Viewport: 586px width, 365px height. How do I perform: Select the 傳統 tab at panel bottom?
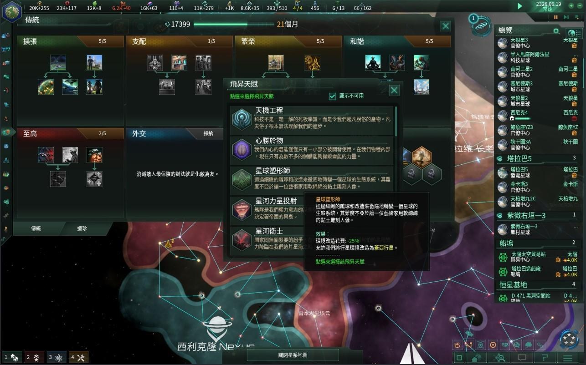36,228
